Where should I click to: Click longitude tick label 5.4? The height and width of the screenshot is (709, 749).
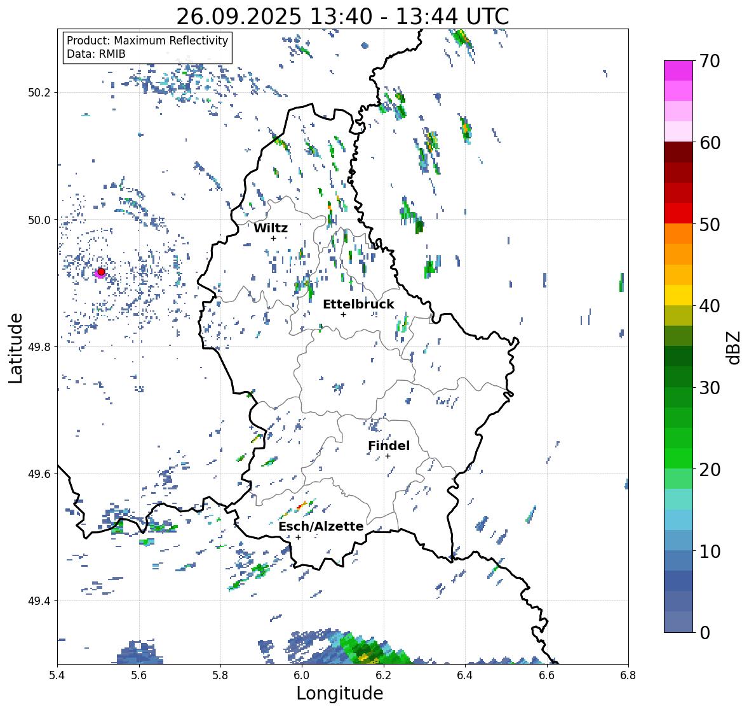(57, 675)
